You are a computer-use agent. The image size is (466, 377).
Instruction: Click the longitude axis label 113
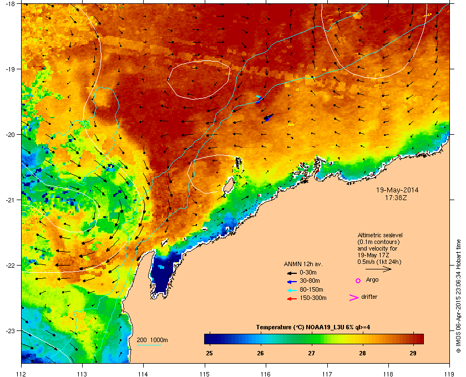coord(82,374)
